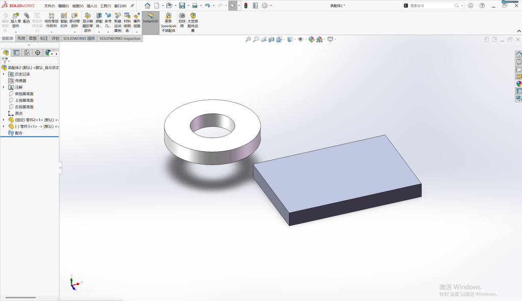The height and width of the screenshot is (301, 522).
Task: Open the edit appearance color sphere
Action: (x=311, y=39)
